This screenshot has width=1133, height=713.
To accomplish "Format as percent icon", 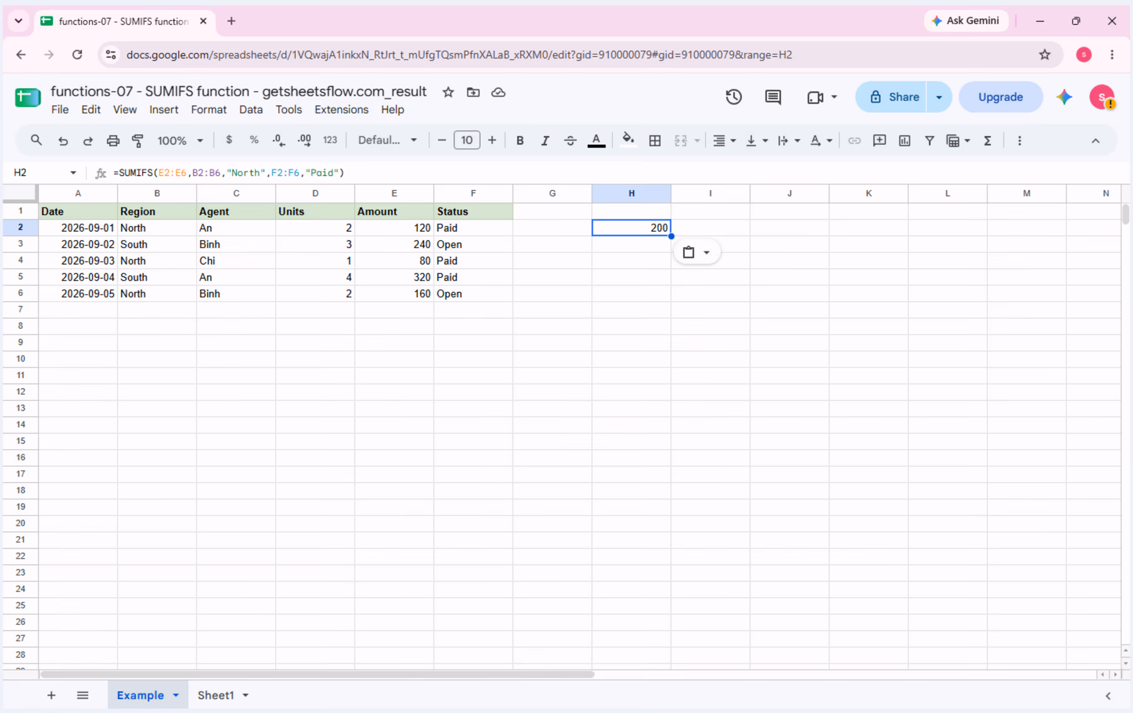I will click(254, 140).
